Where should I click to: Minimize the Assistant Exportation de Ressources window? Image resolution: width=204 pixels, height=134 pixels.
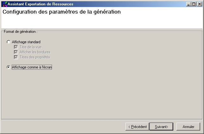tap(189, 4)
